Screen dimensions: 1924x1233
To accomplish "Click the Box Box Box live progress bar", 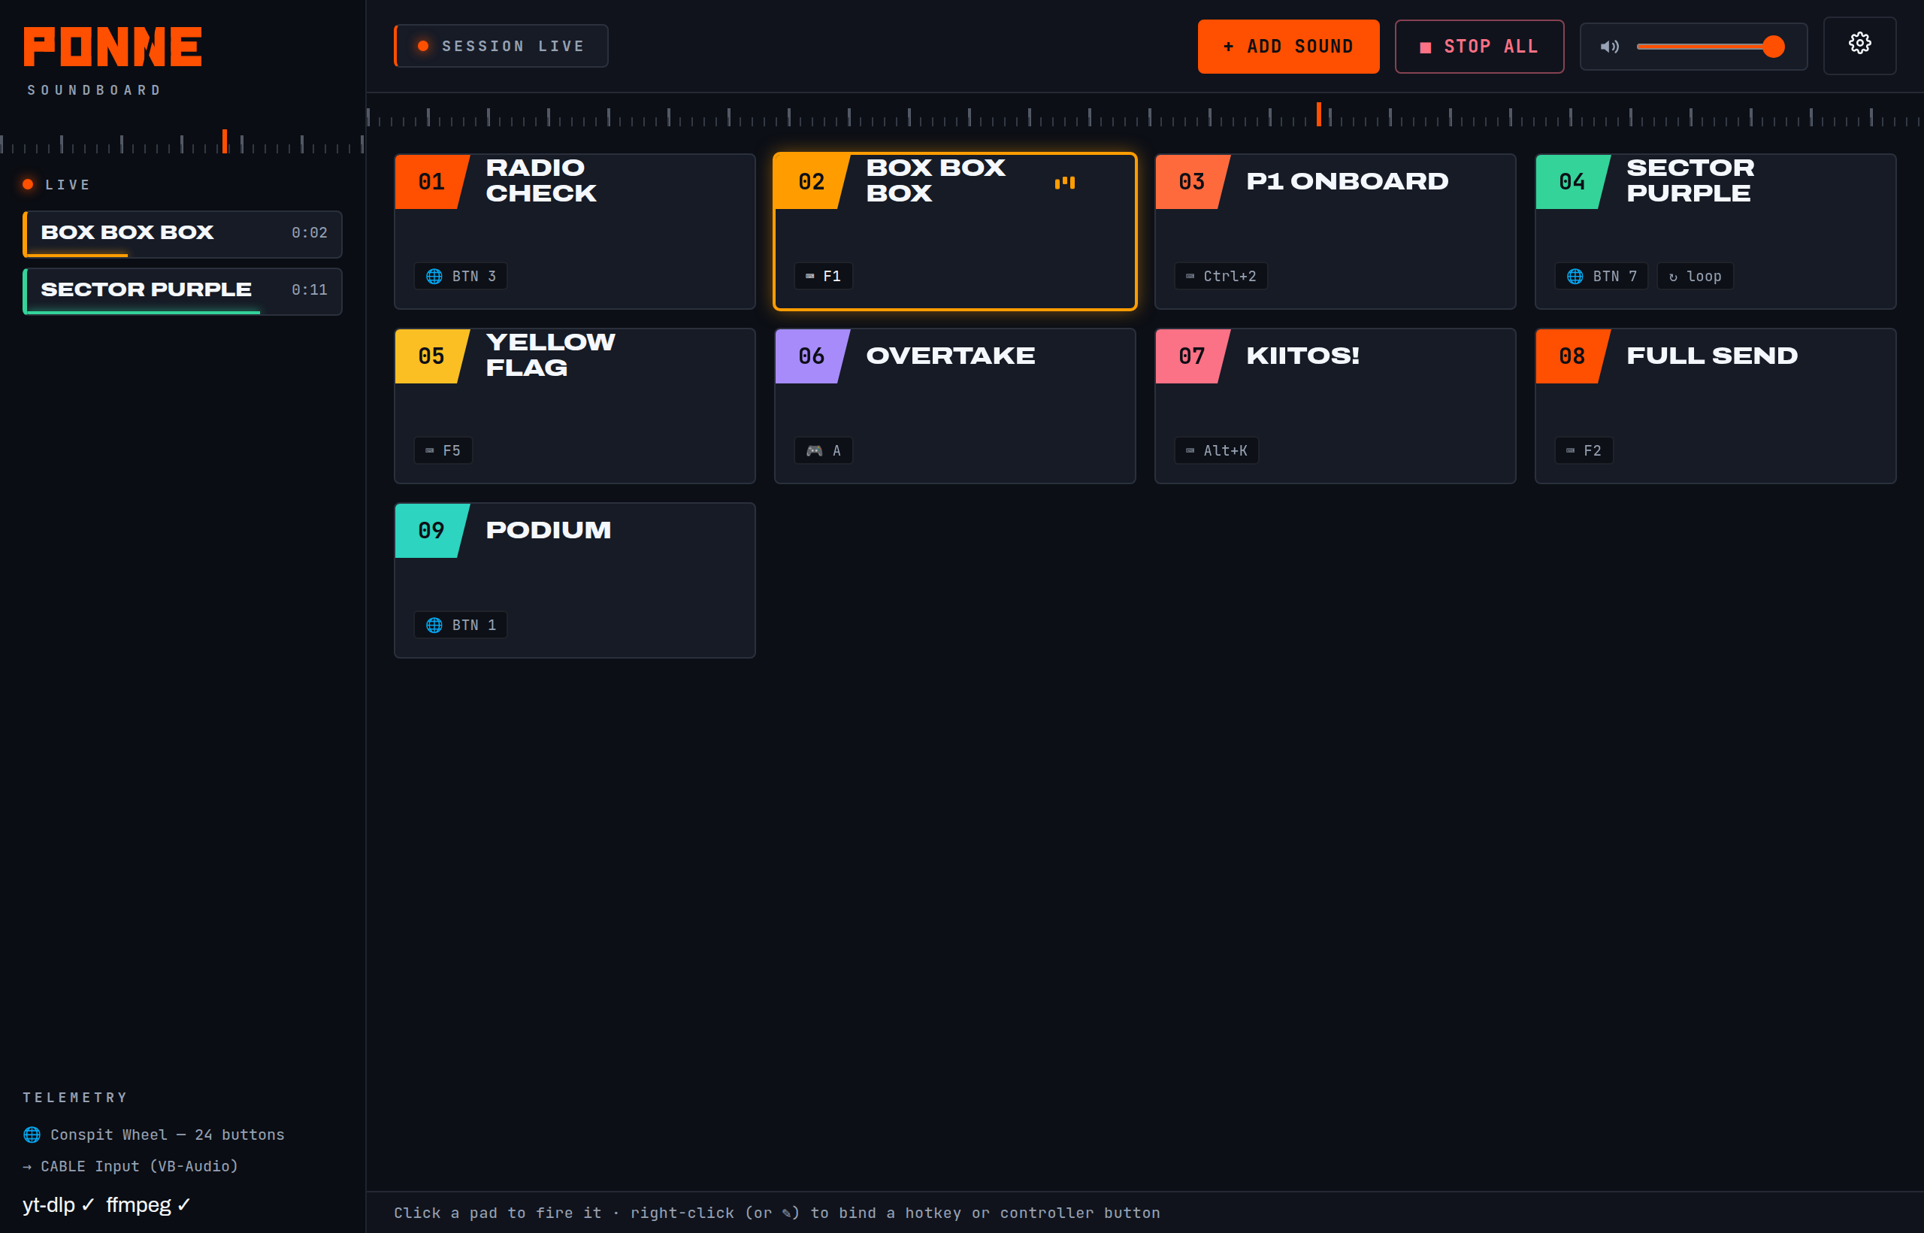I will click(x=76, y=256).
